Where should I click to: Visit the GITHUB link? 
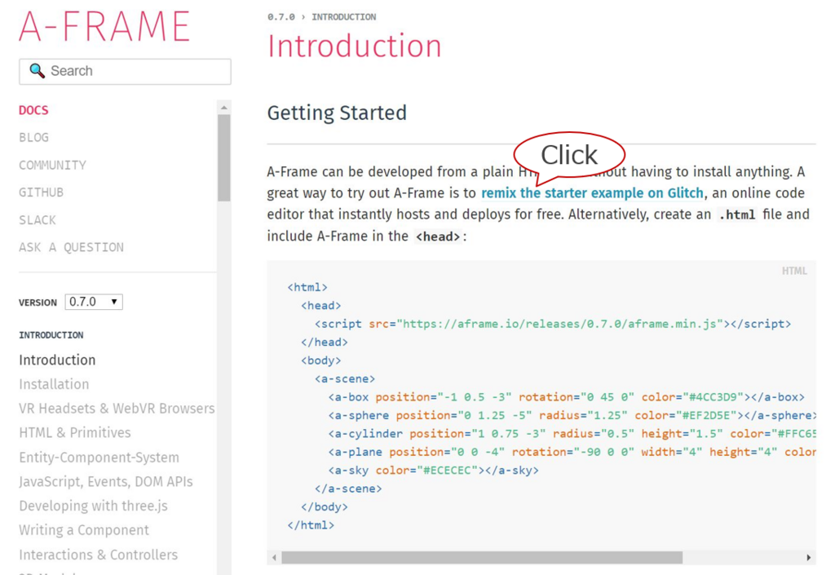(x=41, y=192)
